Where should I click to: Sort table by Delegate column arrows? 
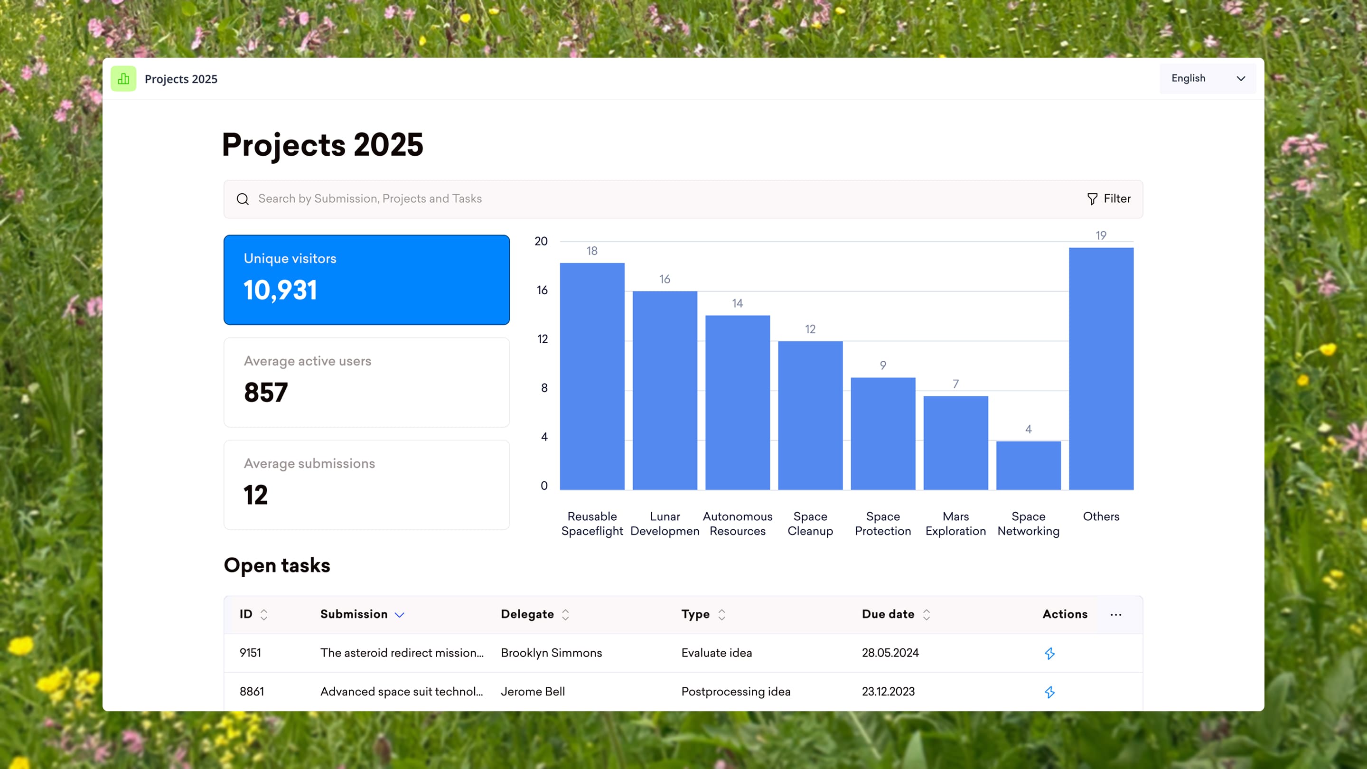pos(565,615)
